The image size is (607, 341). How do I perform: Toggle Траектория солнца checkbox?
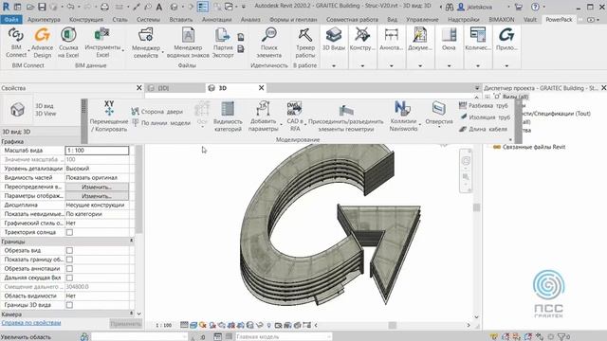[69, 232]
